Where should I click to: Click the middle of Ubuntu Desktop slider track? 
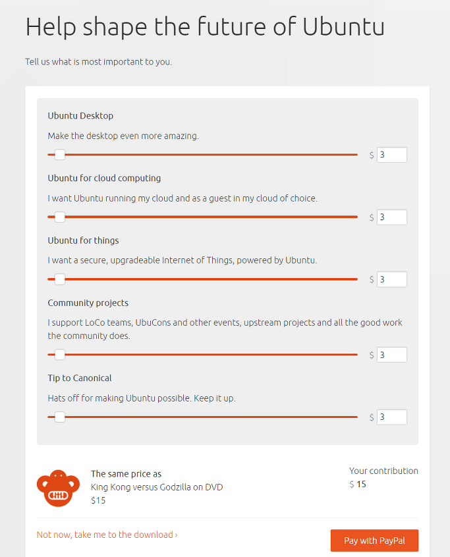tap(202, 154)
